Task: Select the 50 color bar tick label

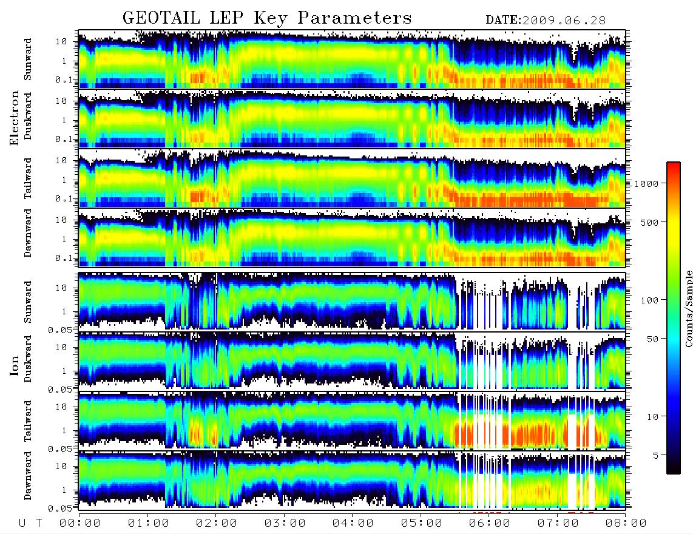Action: click(x=652, y=339)
